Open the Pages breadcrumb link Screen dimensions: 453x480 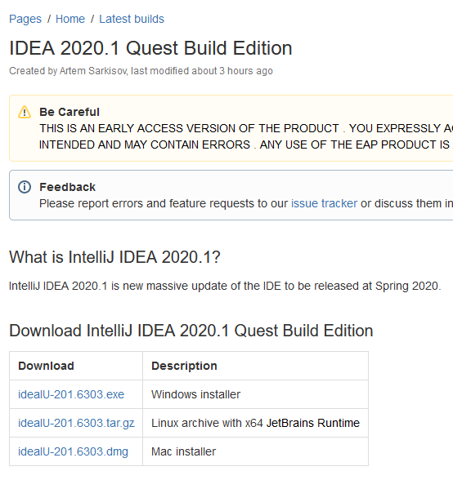[25, 19]
